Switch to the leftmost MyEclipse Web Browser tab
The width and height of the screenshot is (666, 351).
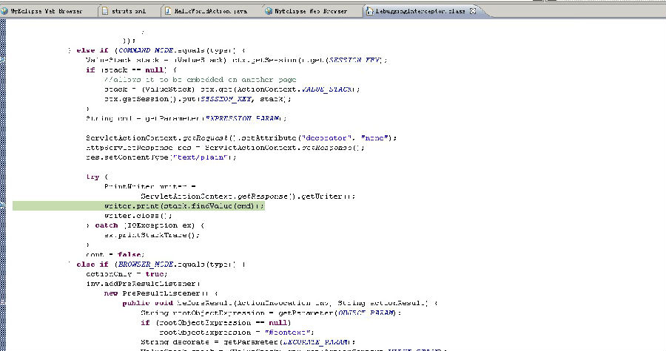46,11
